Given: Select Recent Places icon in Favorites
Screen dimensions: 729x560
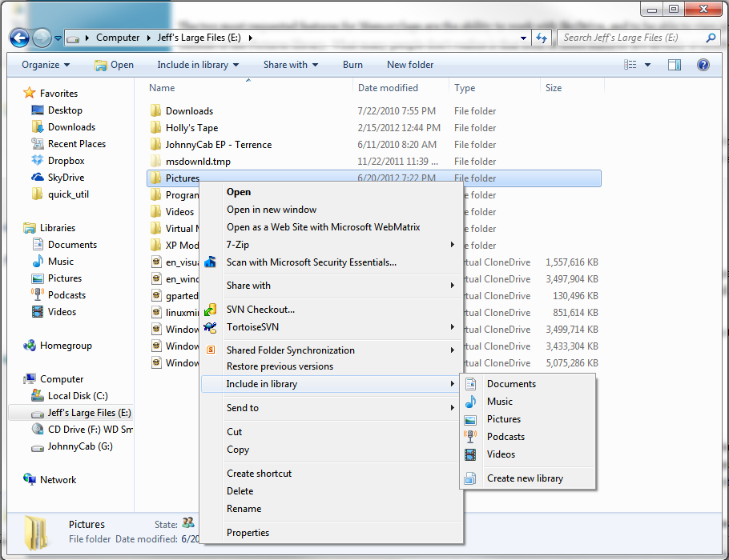Looking at the screenshot, I should pos(37,144).
